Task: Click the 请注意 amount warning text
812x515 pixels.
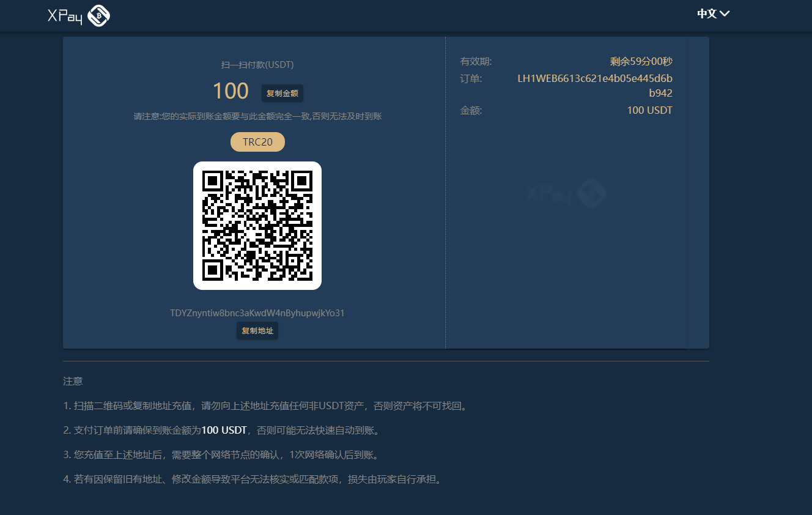Action: tap(257, 116)
